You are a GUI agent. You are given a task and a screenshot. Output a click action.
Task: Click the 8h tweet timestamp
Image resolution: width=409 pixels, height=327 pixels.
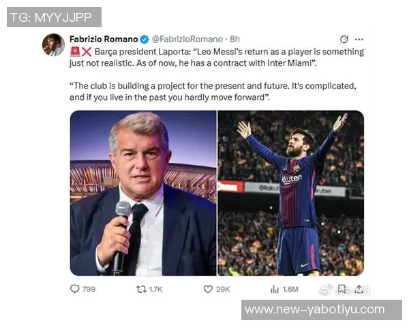click(x=234, y=40)
